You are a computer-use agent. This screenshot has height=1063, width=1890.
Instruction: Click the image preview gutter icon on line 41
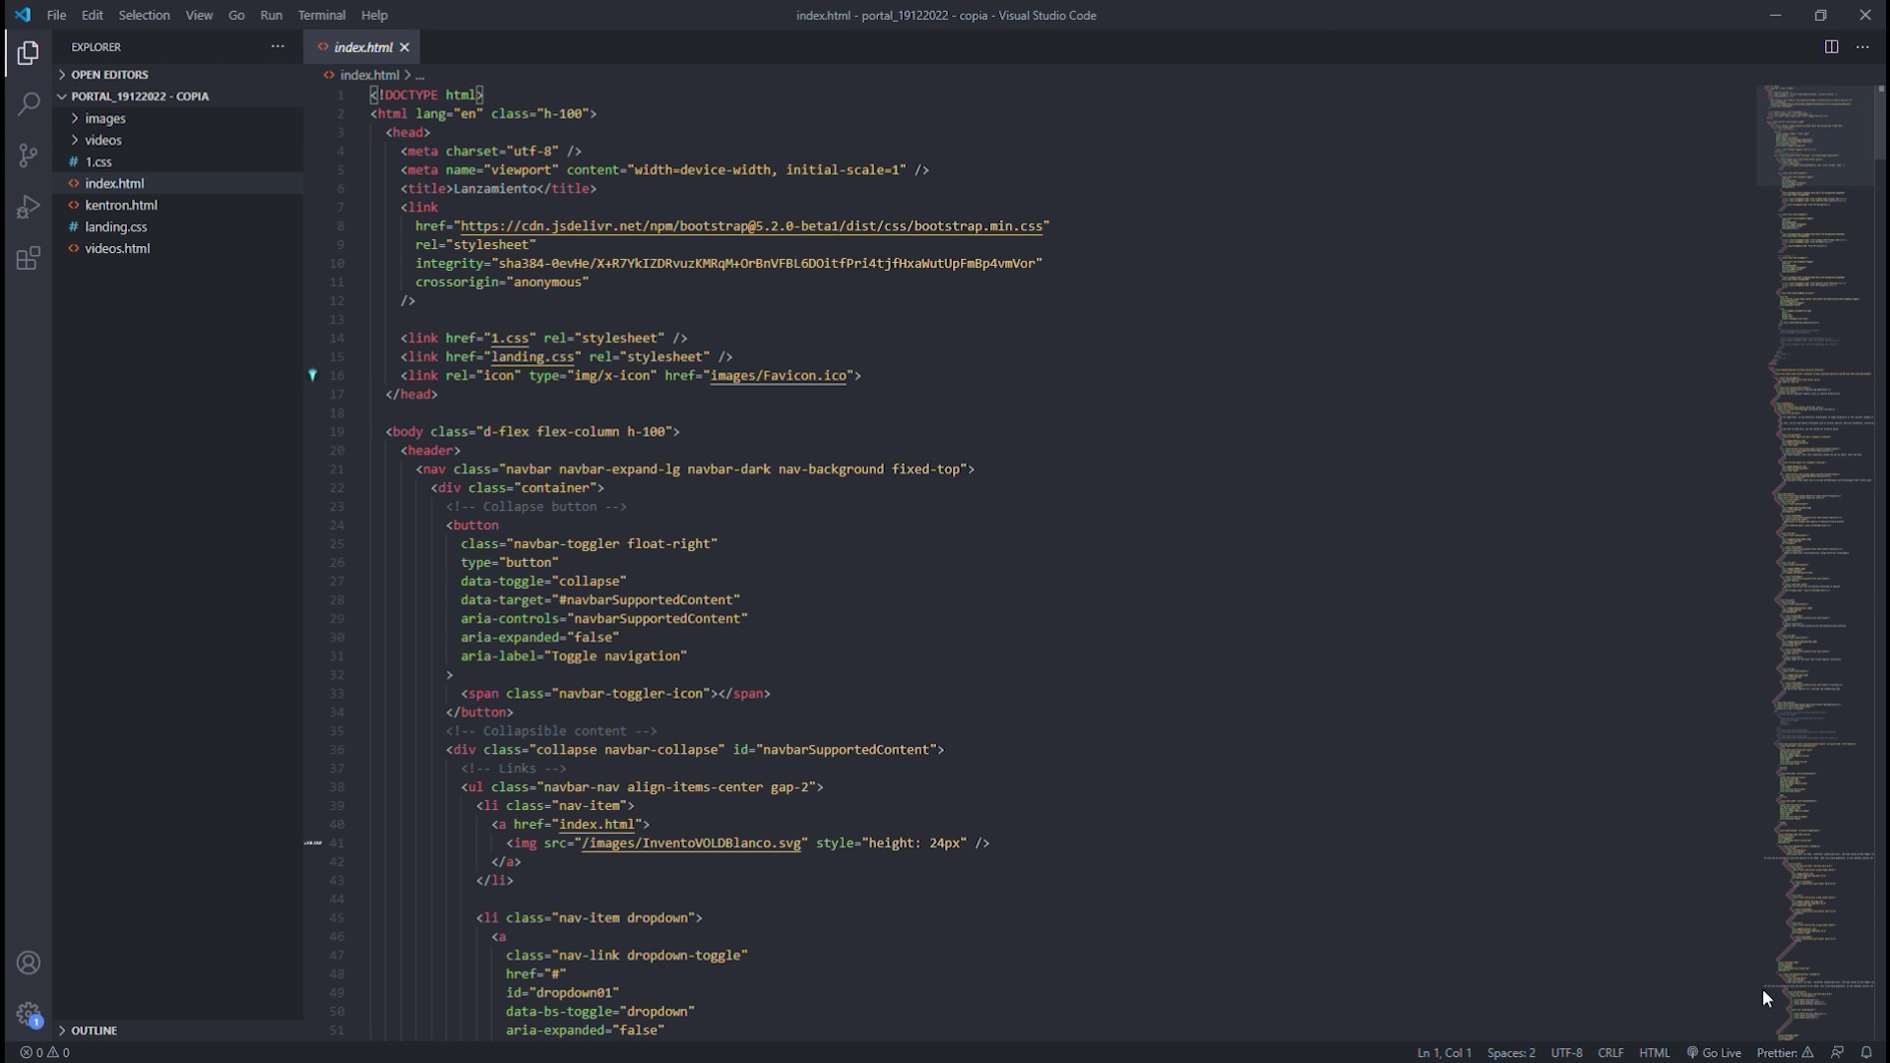[313, 843]
